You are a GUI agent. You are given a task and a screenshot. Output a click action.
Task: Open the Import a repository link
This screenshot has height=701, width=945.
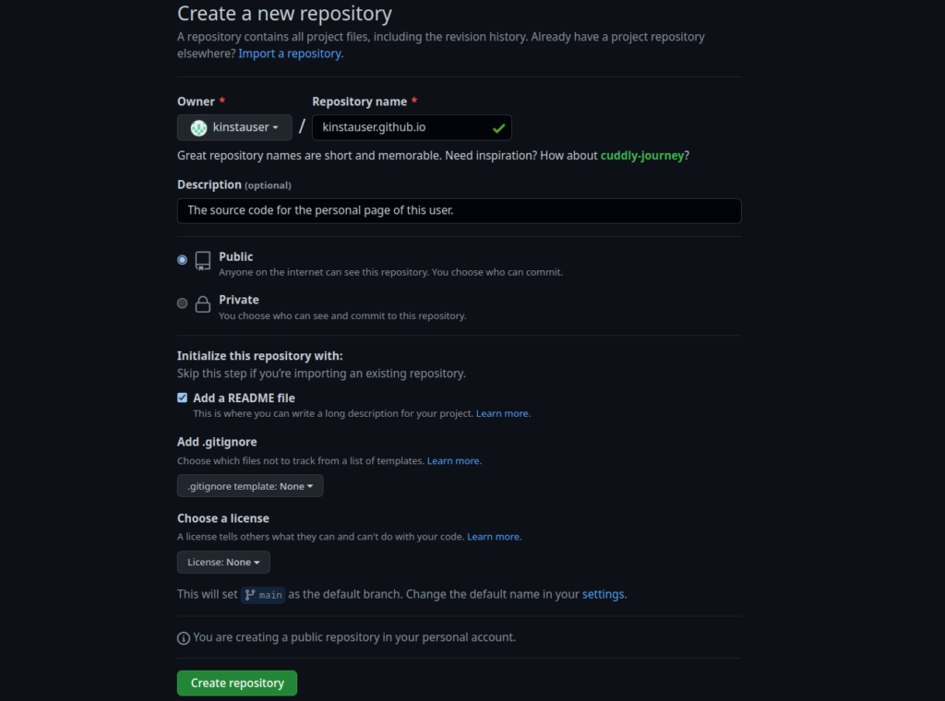291,53
